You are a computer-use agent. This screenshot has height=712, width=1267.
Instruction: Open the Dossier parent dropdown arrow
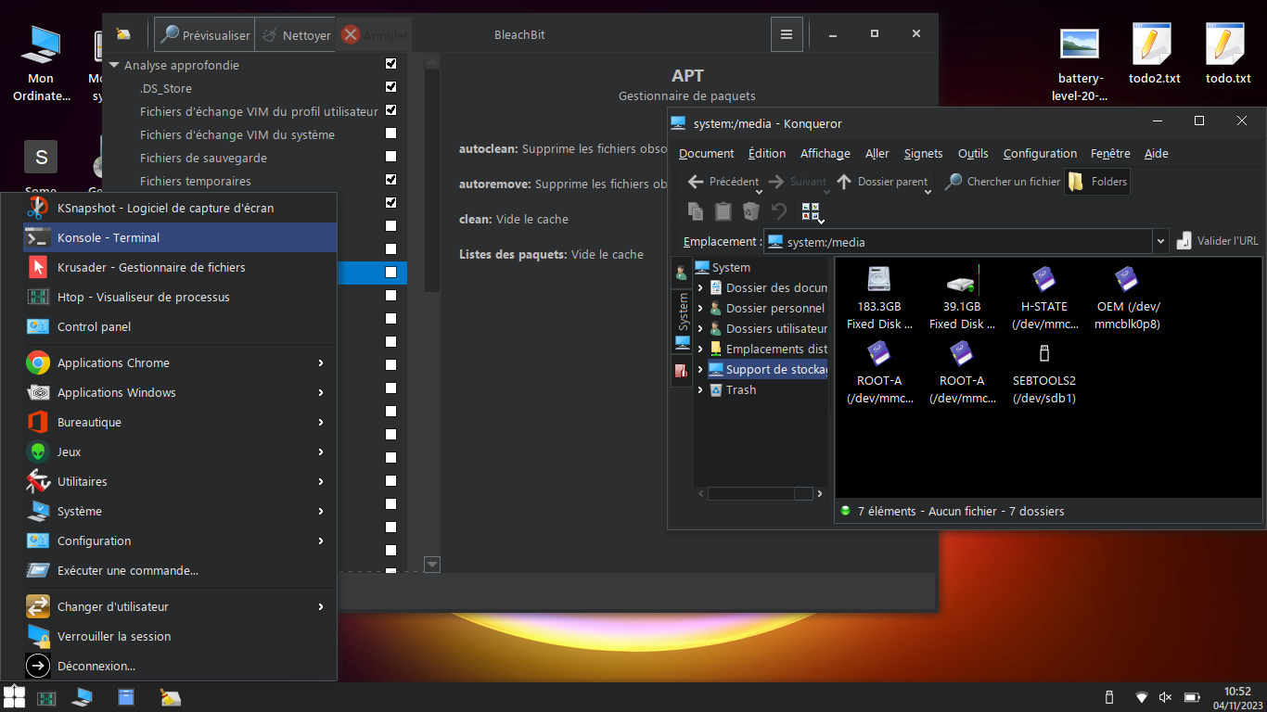pos(928,192)
